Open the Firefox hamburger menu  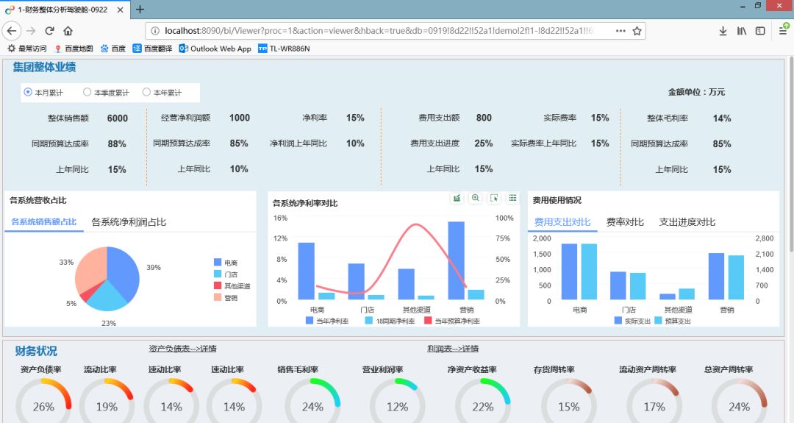[783, 30]
